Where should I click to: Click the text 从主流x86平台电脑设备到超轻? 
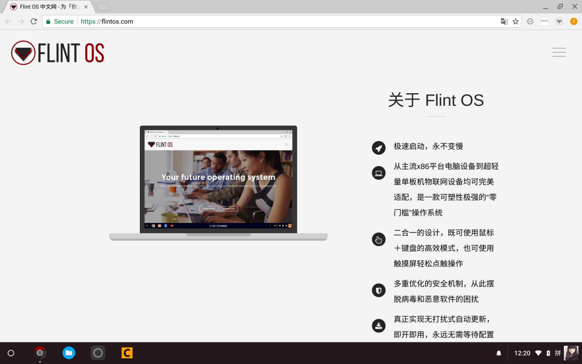click(x=446, y=167)
